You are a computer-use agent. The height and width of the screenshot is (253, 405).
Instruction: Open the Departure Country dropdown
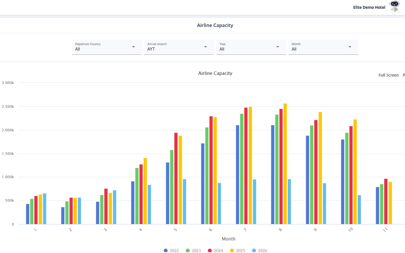point(107,47)
